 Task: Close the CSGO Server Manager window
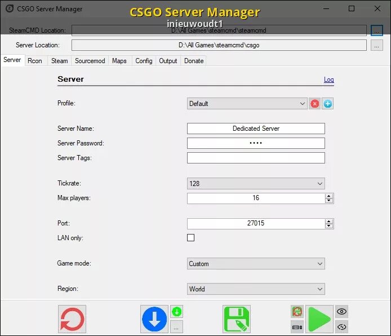click(x=377, y=8)
